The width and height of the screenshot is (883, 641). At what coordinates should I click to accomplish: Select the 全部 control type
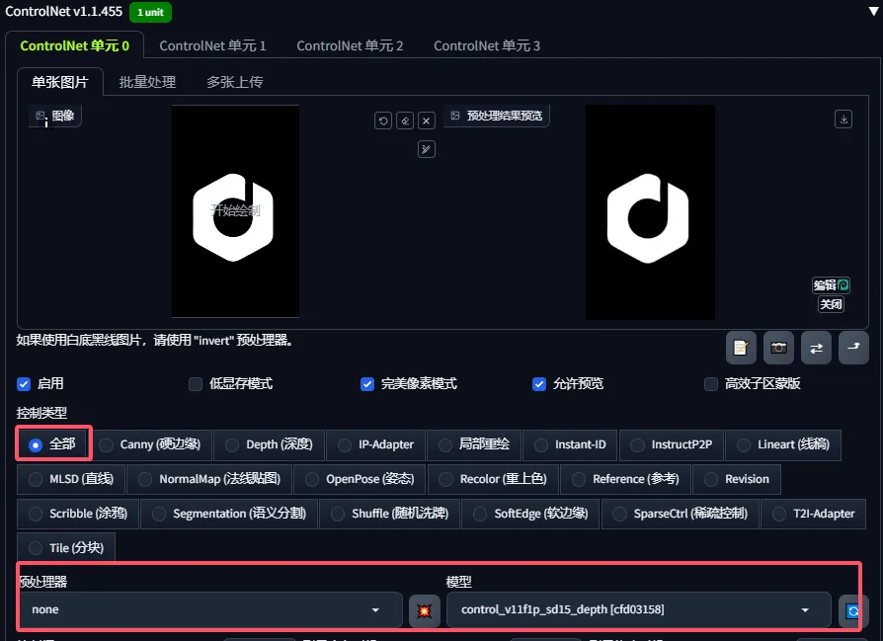[52, 444]
